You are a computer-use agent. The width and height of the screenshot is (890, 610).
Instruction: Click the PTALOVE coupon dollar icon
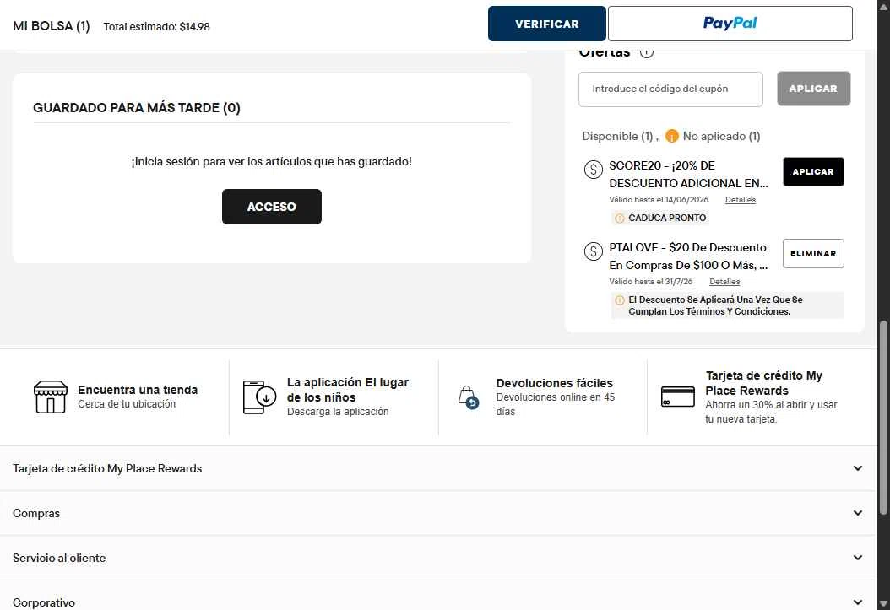[x=593, y=251]
